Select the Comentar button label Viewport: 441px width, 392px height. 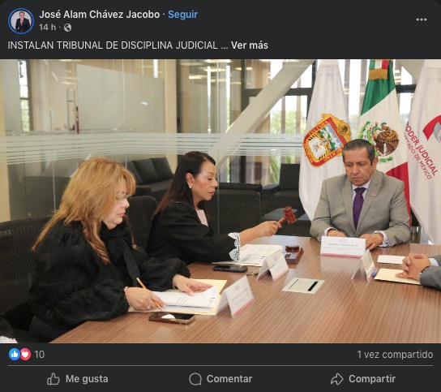tap(229, 379)
